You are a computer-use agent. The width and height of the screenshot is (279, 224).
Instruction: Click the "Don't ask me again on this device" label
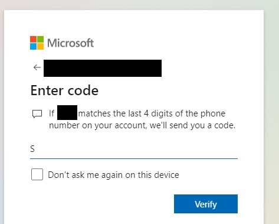coord(113,175)
